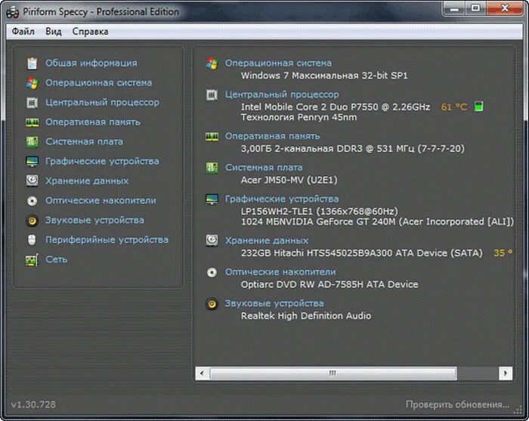Select Периферийные устройства in sidebar
The width and height of the screenshot is (529, 421).
click(107, 240)
